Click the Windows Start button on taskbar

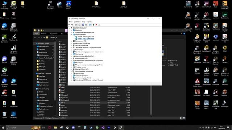tap(3, 127)
